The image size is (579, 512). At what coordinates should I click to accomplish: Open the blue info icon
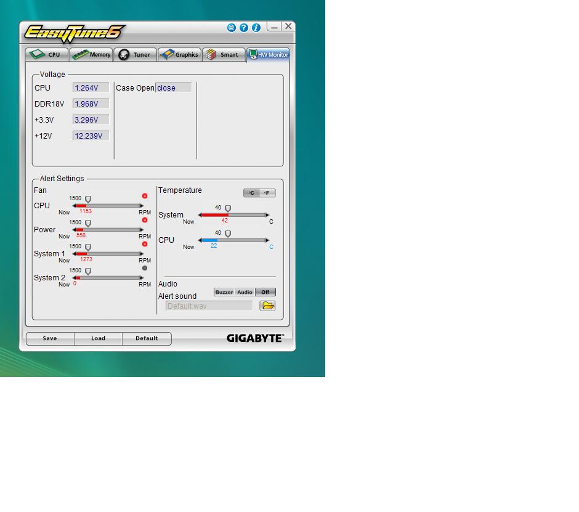point(256,28)
